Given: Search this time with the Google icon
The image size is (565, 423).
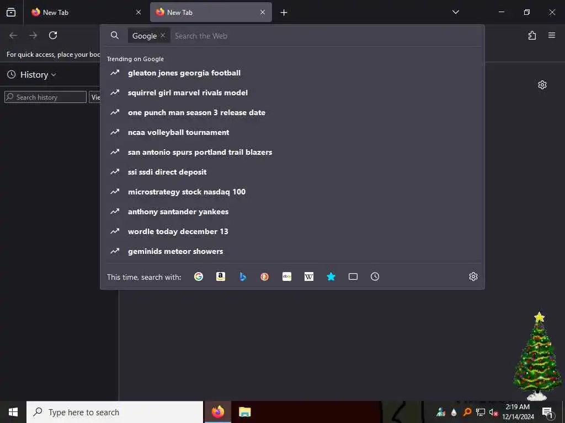Looking at the screenshot, I should pyautogui.click(x=199, y=276).
